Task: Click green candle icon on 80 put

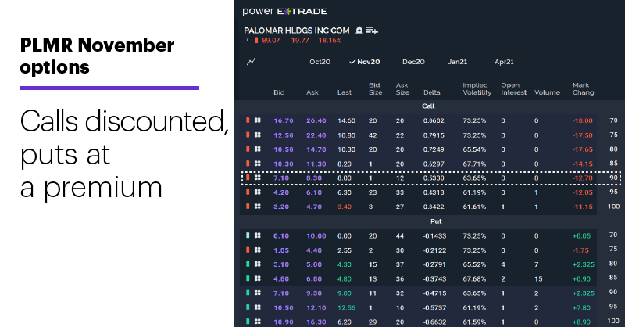Action: (248, 264)
